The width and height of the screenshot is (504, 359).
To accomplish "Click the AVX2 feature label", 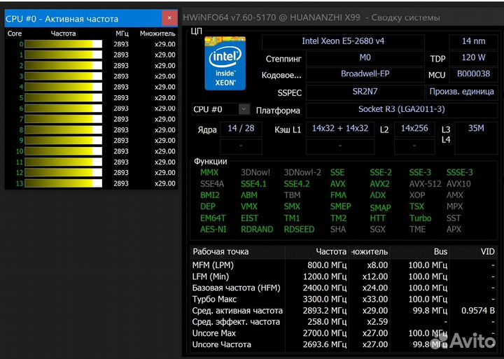I will 379,184.
